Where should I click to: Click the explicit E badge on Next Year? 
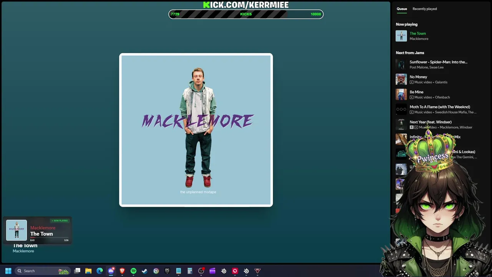pos(411,127)
